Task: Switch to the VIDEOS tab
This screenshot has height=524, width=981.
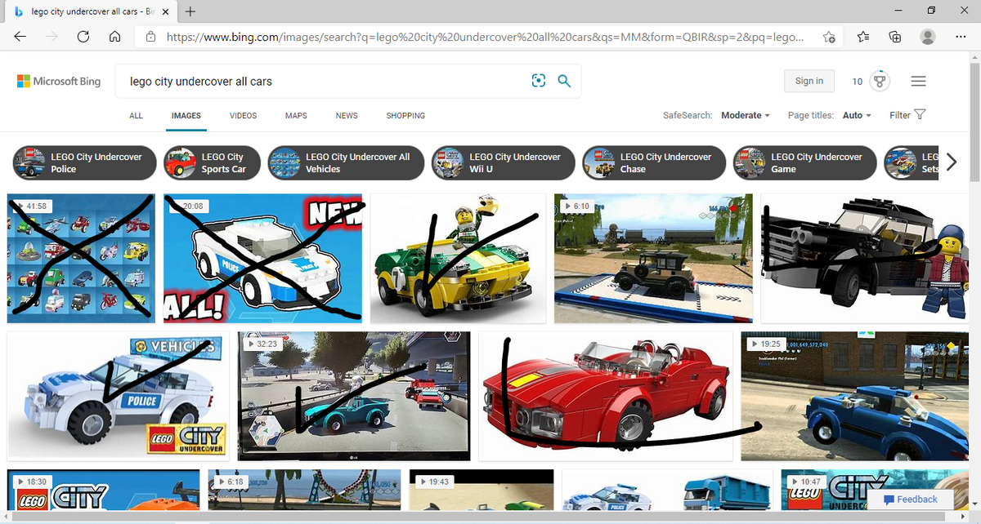Action: click(243, 116)
